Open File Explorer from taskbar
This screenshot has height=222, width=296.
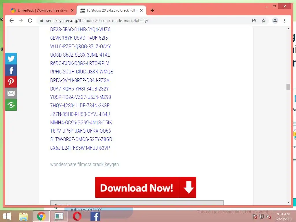(x=23, y=216)
